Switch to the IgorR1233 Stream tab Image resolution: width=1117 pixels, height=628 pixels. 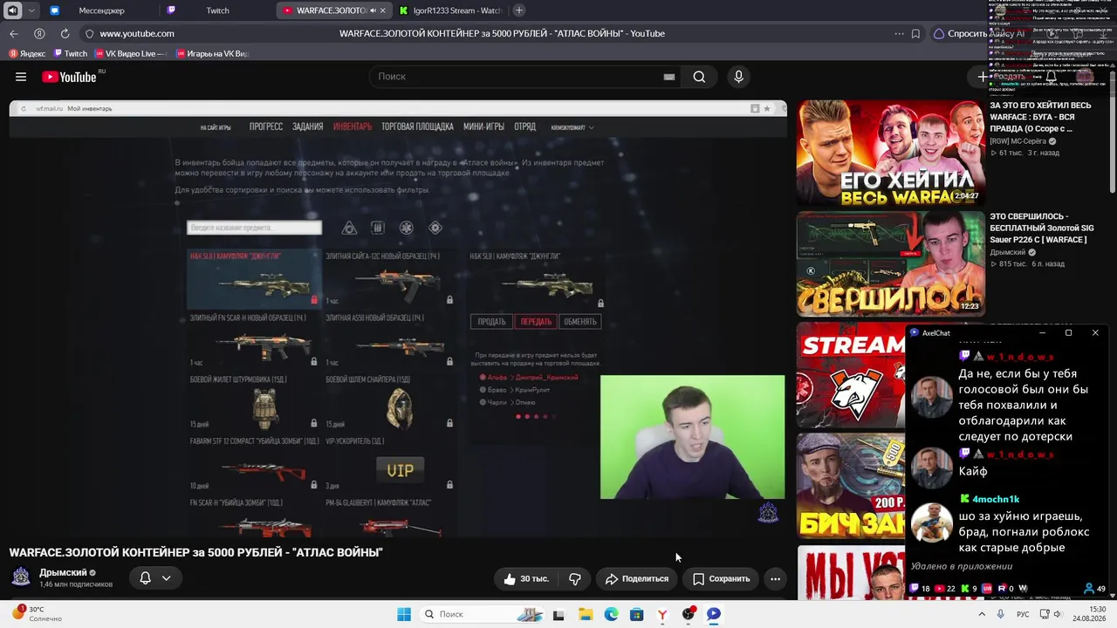click(450, 10)
